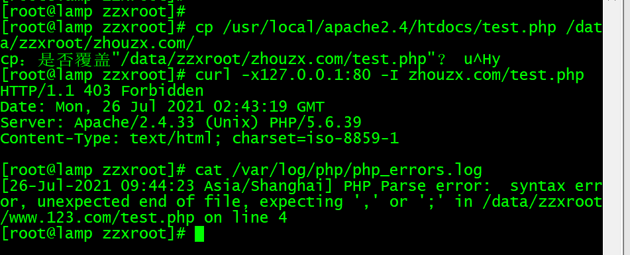The width and height of the screenshot is (630, 255).
Task: Click the cp overwrite prompt 是否覆盖 text
Action: (x=74, y=59)
